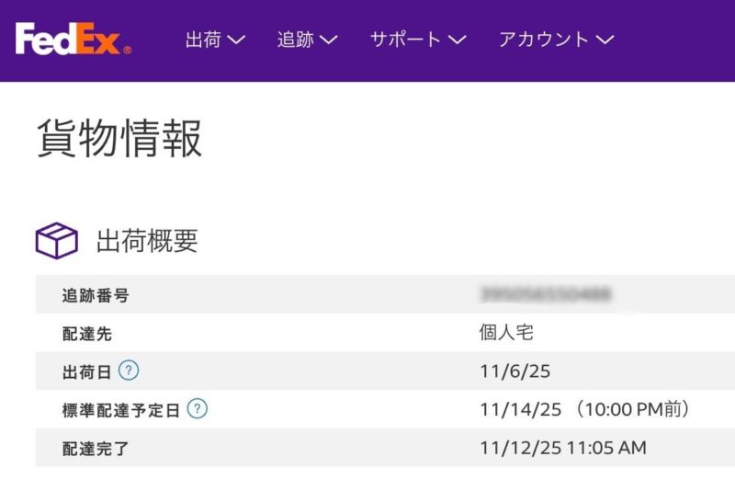Click the 出荷概要 section title

point(147,241)
